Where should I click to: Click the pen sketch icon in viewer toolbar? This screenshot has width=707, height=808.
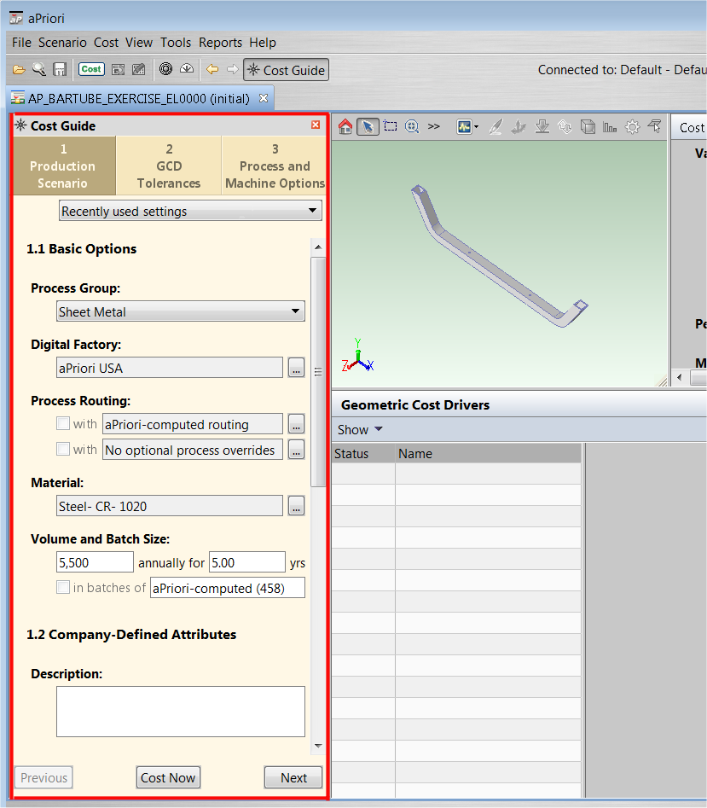tap(495, 127)
